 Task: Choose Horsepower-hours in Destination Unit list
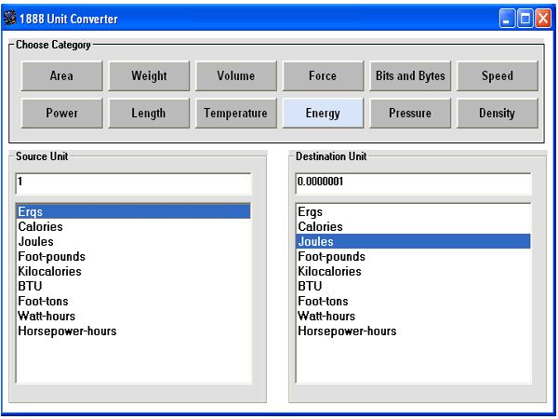413,331
